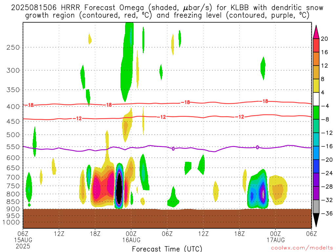
Task: Open the coolwx.com/modelts link
Action: [x=302, y=248]
